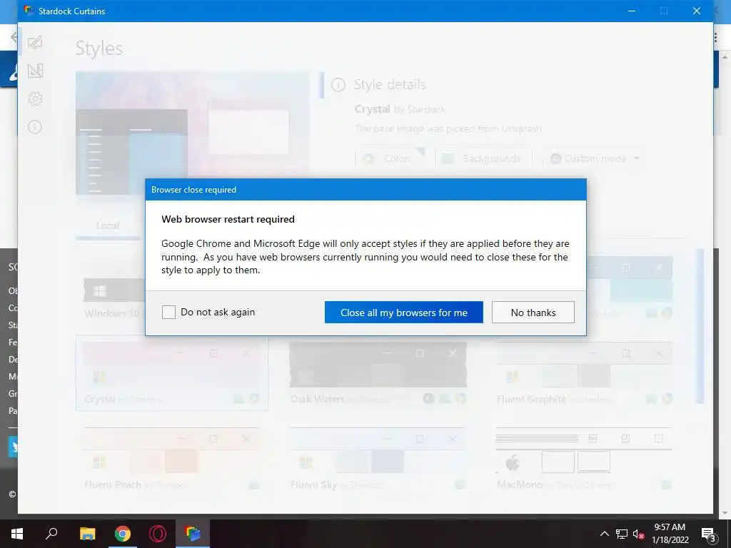Click the background image icon on Fluent Peach card

tap(253, 485)
